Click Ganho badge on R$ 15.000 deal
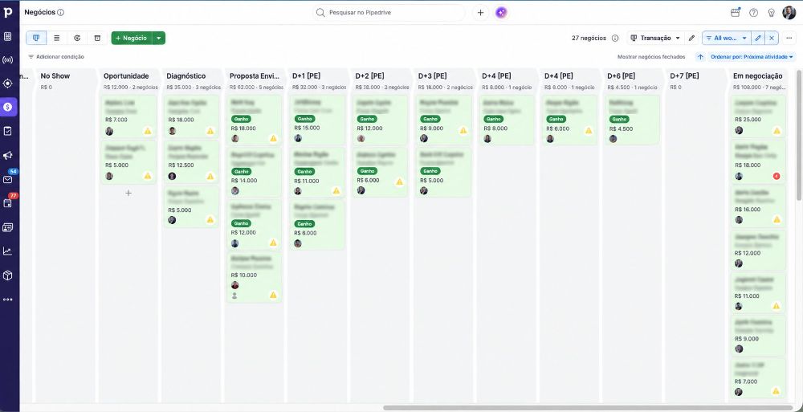Screen dimensions: 803x412 (304, 119)
